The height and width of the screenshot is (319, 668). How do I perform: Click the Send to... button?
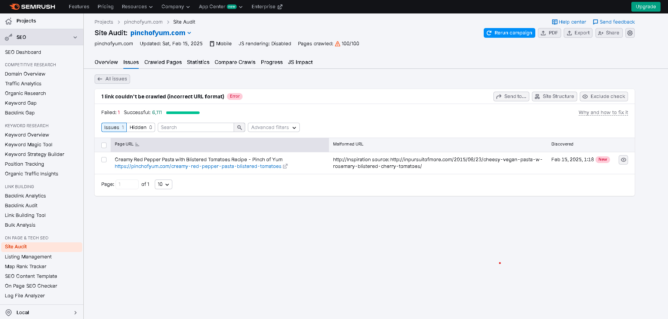tap(511, 96)
